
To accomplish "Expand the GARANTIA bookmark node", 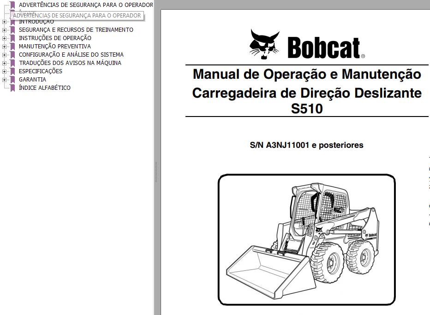I will coord(4,80).
